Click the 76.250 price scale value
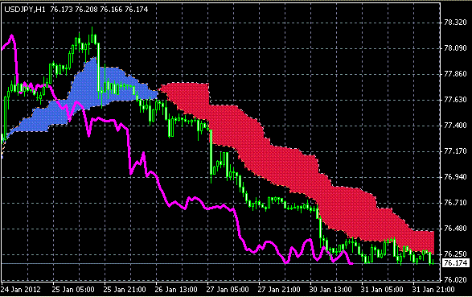 [x=455, y=254]
